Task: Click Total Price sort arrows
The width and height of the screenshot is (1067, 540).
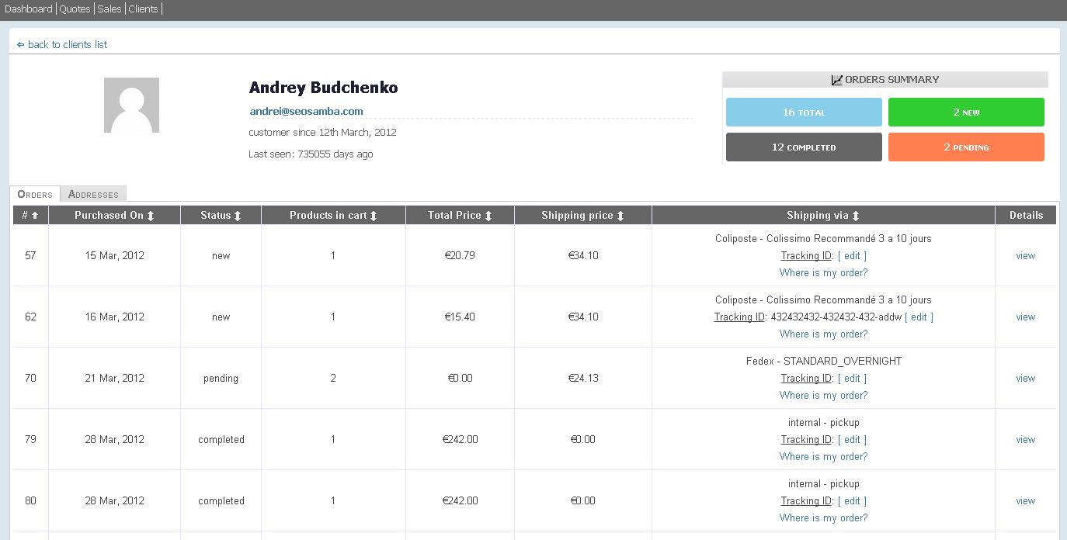Action: 488,216
